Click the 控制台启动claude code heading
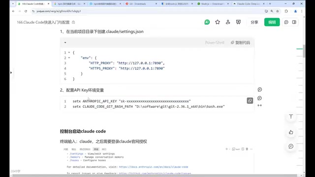 [x=83, y=131]
